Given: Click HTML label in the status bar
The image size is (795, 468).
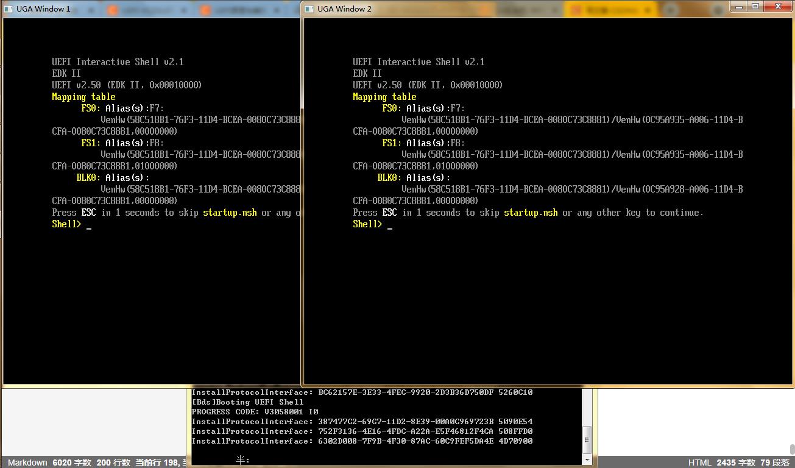Looking at the screenshot, I should click(x=699, y=463).
